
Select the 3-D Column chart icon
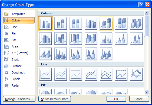tap(136, 23)
